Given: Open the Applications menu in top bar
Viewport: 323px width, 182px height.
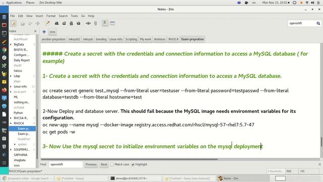Looking at the screenshot, I should (14, 3).
